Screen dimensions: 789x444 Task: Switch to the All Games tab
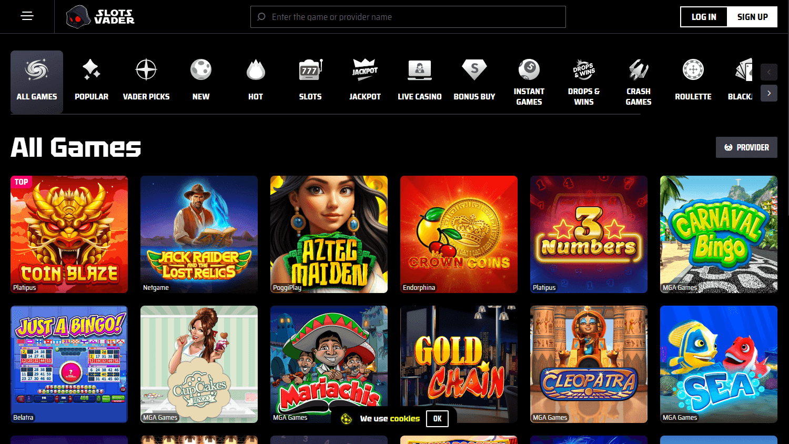click(x=36, y=82)
